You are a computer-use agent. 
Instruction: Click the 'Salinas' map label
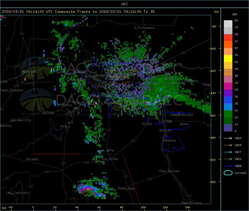pos(48,113)
